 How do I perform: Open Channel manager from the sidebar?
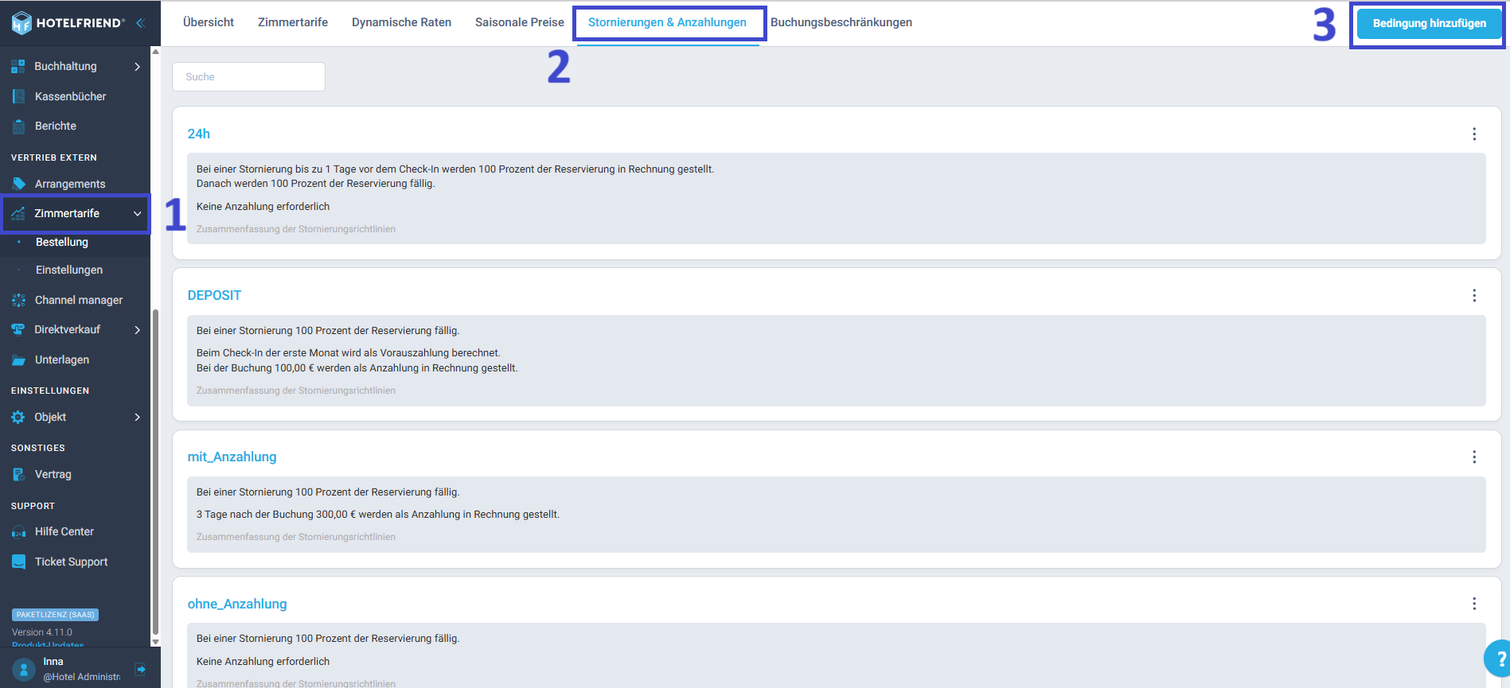click(x=79, y=300)
